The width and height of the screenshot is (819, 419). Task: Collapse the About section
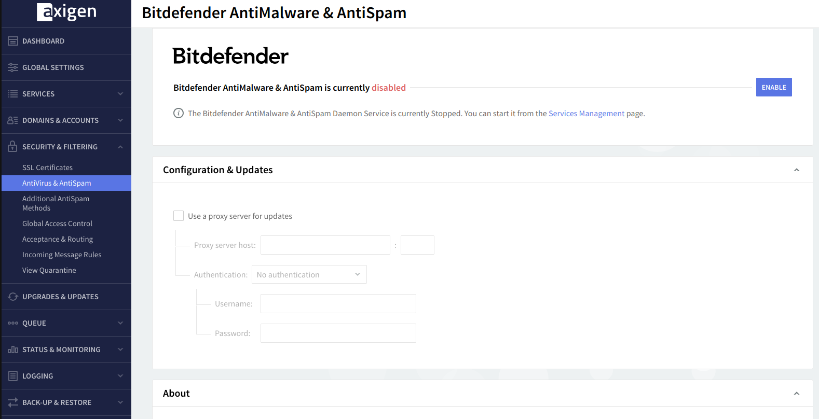click(796, 394)
